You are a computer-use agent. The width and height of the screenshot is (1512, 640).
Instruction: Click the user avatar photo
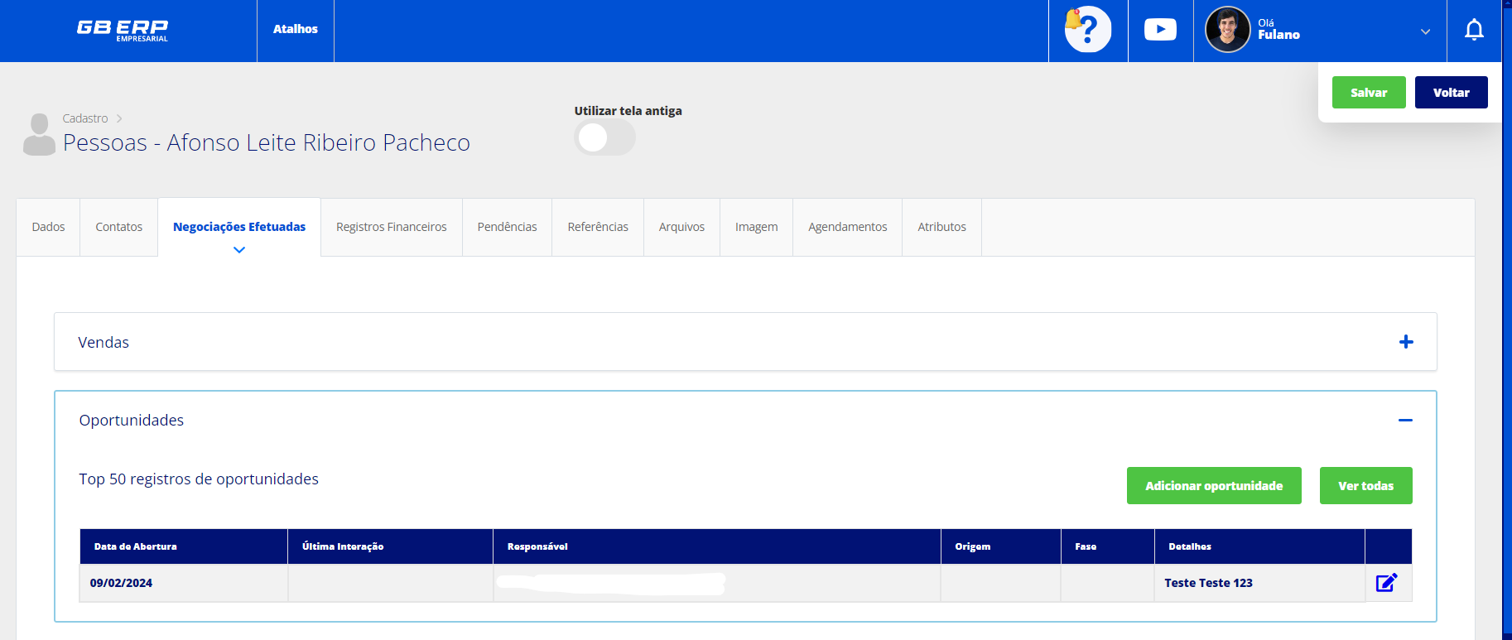[x=1227, y=30]
